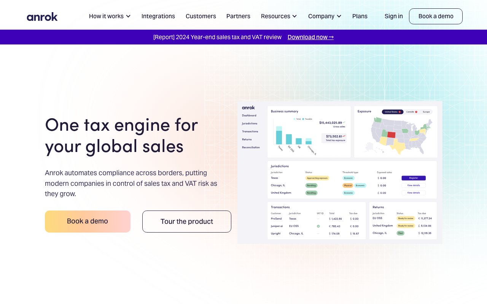Click the Remitting badge for United Kingdom
Image resolution: width=487 pixels, height=304 pixels.
311,193
